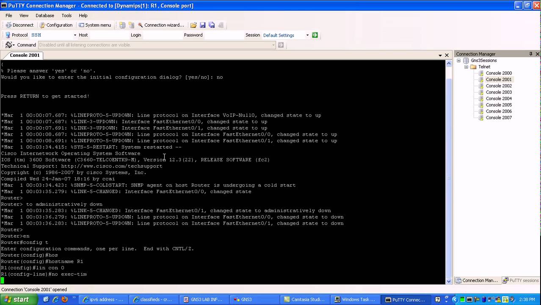
Task: Click the greyed-out icon after save all
Action: (x=221, y=25)
